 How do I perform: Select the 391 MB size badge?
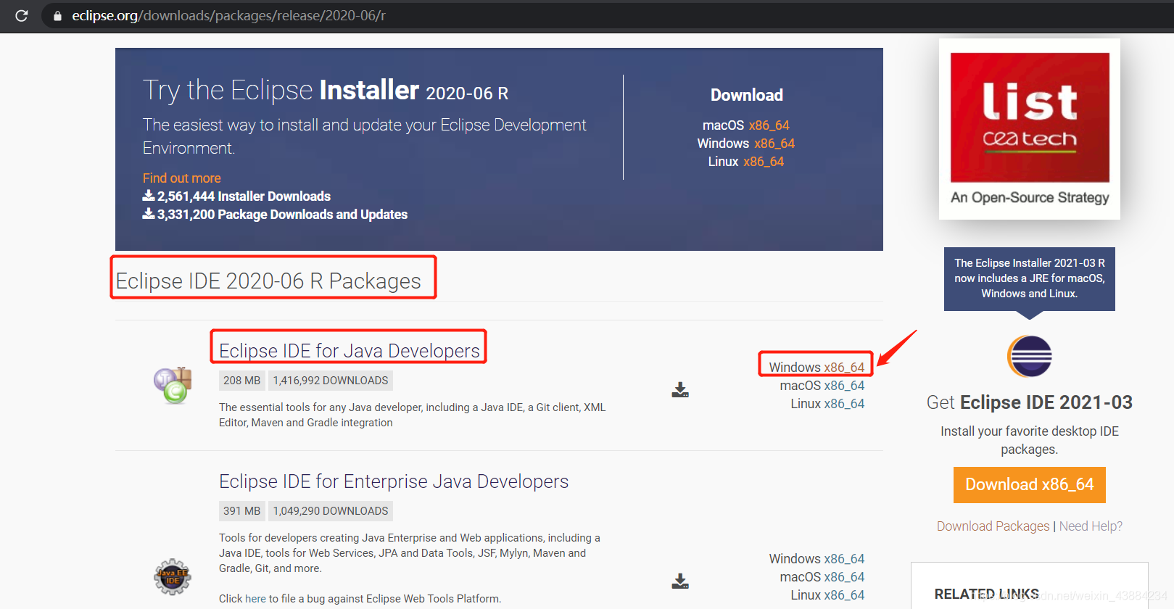coord(241,511)
